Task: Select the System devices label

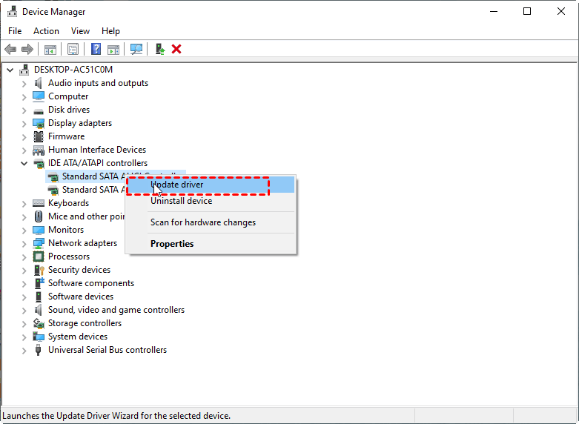Action: pyautogui.click(x=78, y=337)
